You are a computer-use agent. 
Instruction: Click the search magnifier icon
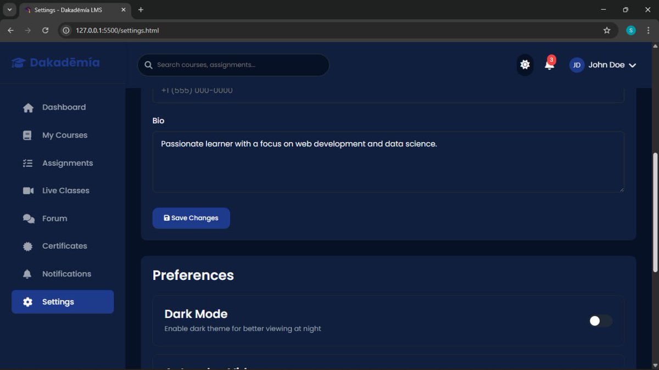point(148,65)
